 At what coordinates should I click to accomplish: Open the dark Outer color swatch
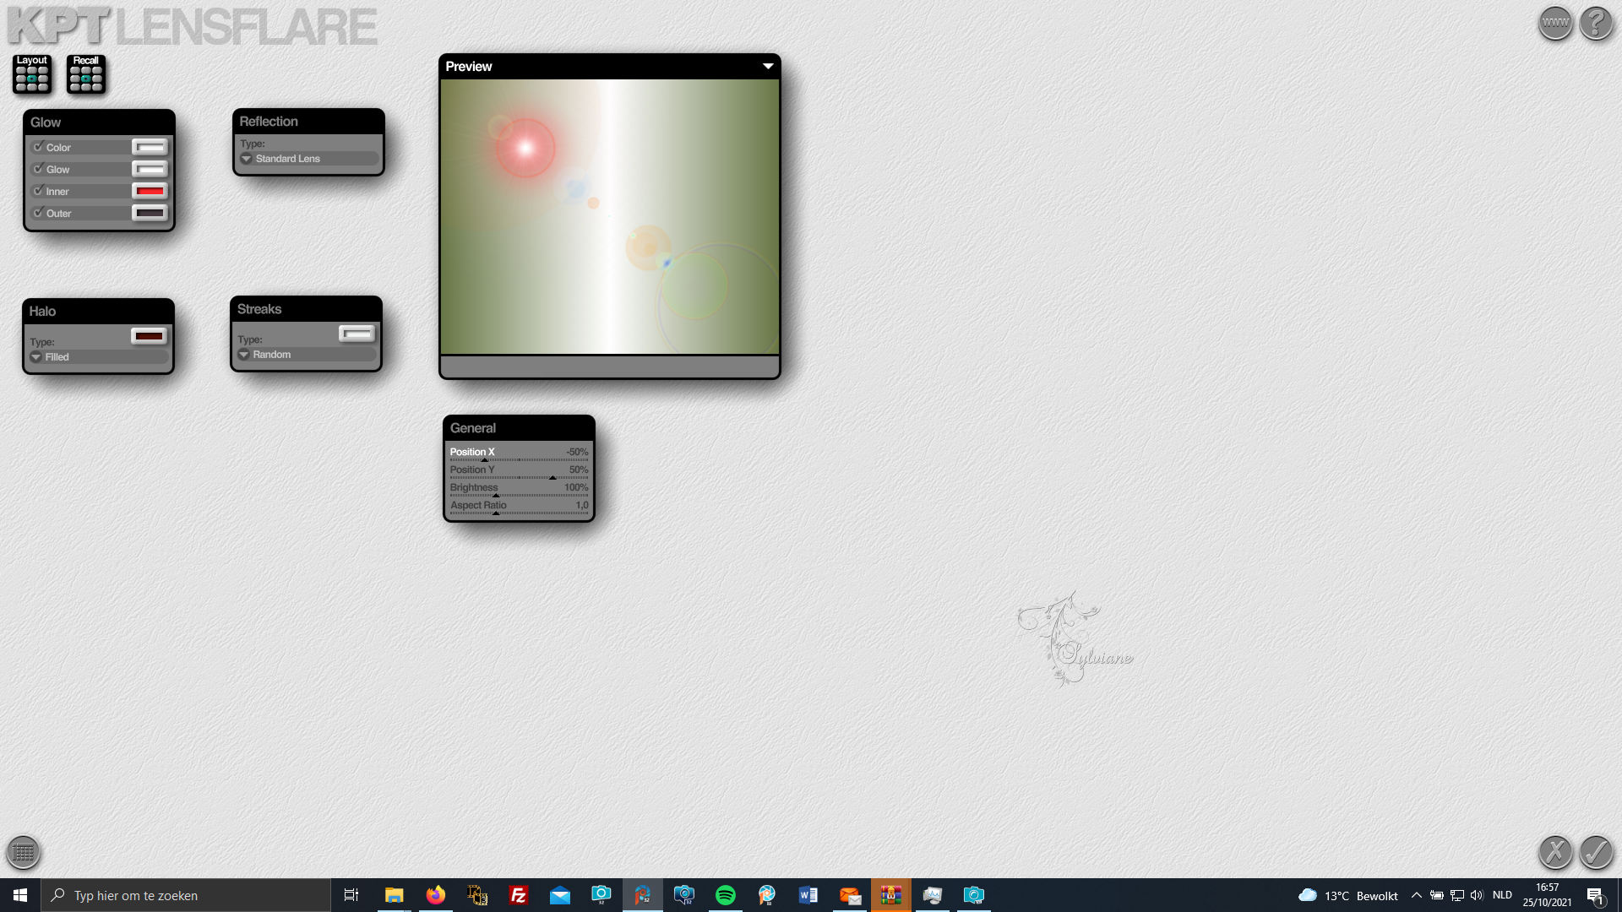click(x=150, y=213)
